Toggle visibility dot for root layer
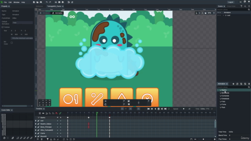Image resolution: width=251 pixels, height=141 pixels. click(x=58, y=121)
